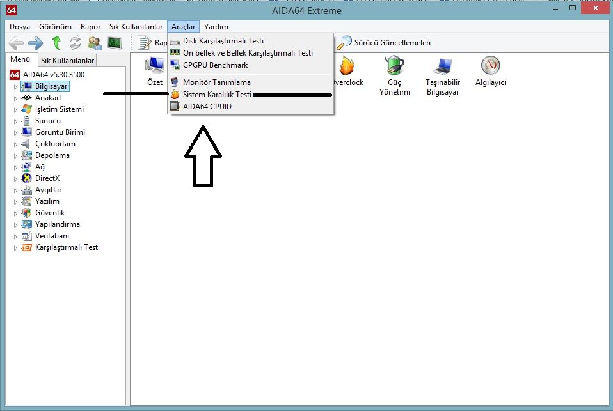Viewport: 613px width, 411px height.
Task: Choose GPGPU Benchmark menu entry
Action: pyautogui.click(x=251, y=65)
